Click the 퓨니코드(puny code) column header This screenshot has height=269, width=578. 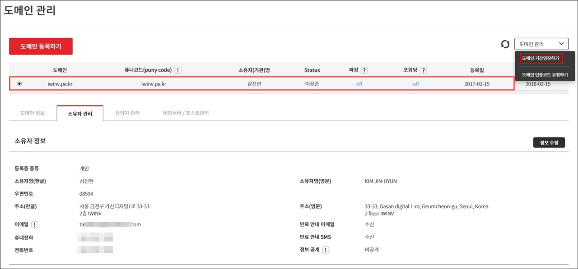pyautogui.click(x=148, y=70)
